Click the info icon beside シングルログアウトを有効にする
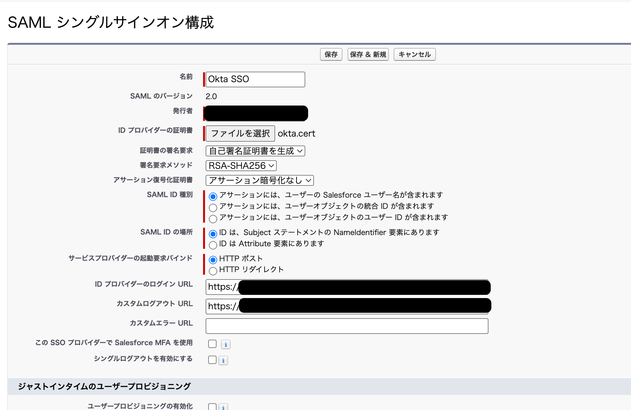Screen dimensions: 631x410 pos(223,360)
